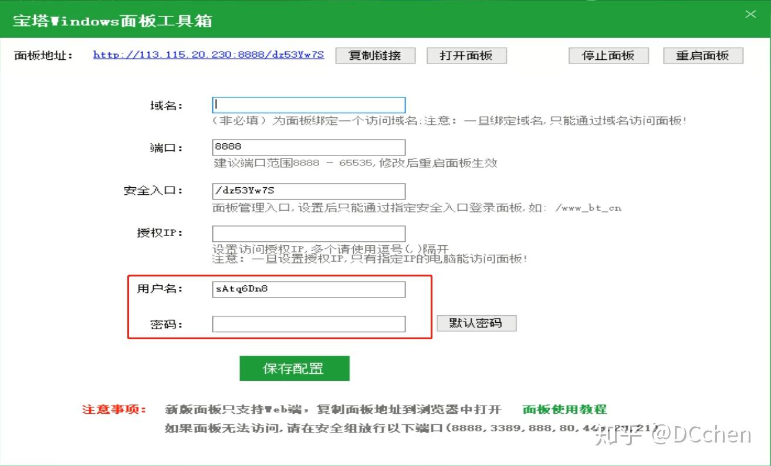
Task: Click the 打开面板 button
Action: (466, 56)
